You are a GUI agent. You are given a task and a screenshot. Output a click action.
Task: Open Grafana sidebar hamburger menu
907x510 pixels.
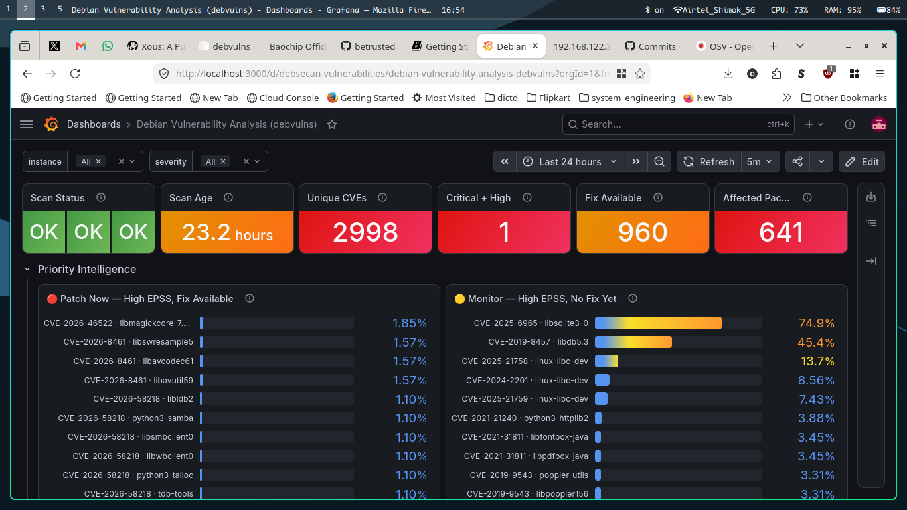pos(27,124)
